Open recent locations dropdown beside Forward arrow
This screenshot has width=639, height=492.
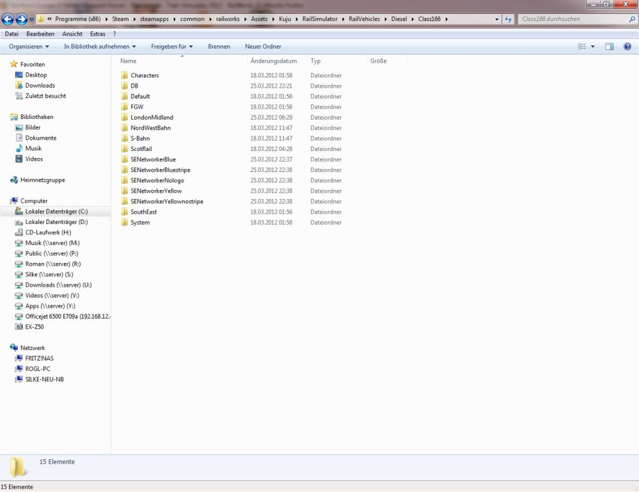point(31,19)
